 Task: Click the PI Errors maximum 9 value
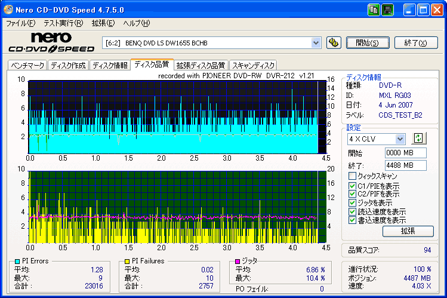point(101,278)
